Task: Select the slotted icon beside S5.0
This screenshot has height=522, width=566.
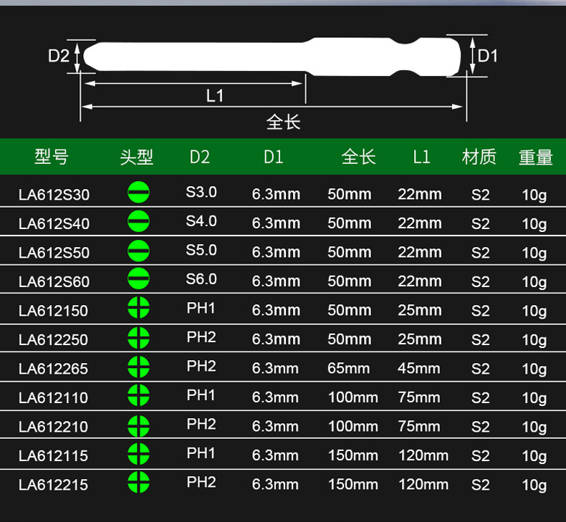Action: (138, 251)
